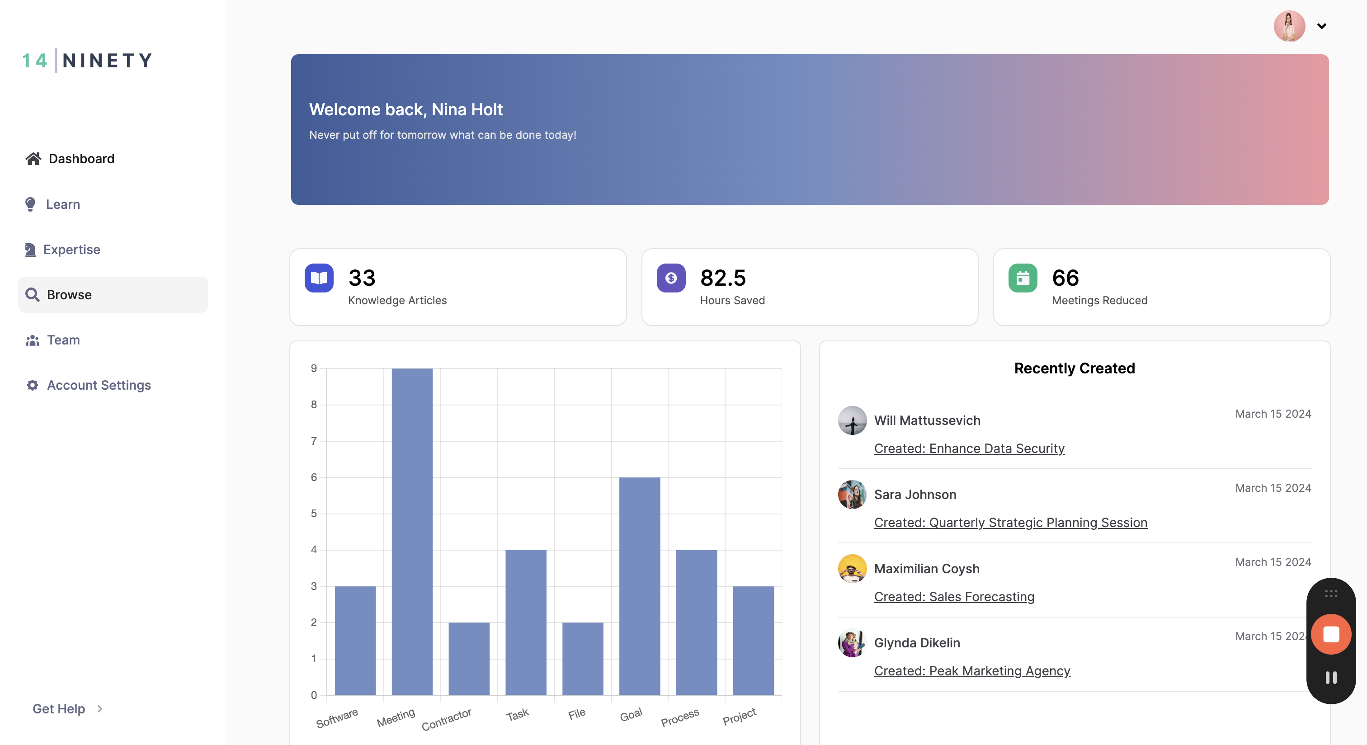
Task: Click the Expertise chess knight icon
Action: coord(30,250)
